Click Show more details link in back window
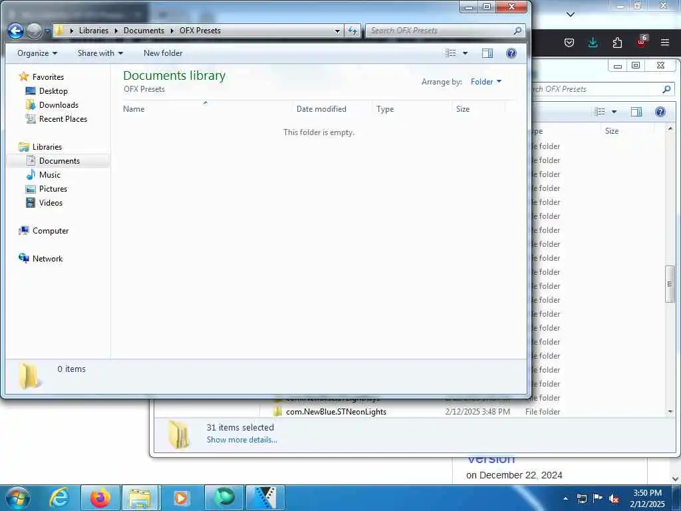681x511 pixels. coord(242,439)
